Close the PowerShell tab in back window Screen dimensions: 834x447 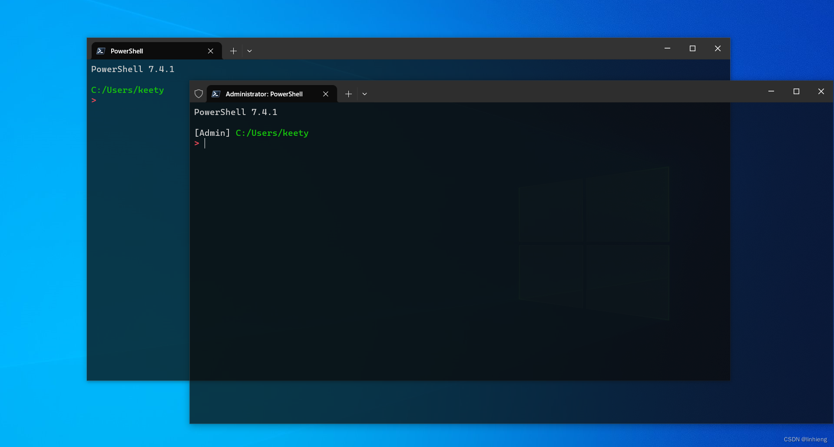click(211, 51)
